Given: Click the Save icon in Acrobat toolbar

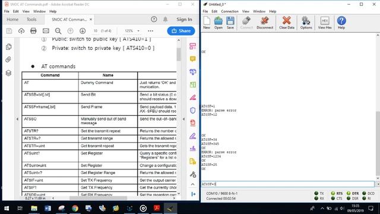Looking at the screenshot, I should 9,31.
